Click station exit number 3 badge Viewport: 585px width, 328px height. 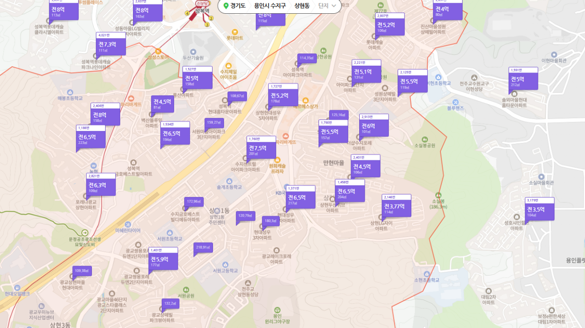click(207, 25)
